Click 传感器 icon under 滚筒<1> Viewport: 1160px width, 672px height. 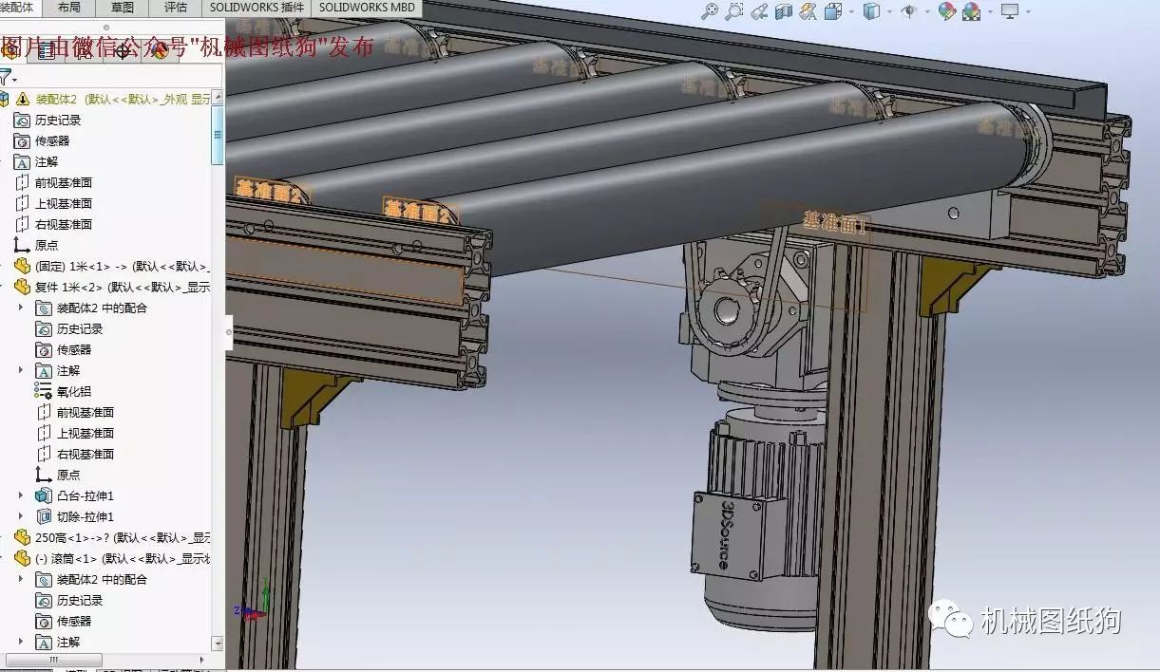pos(44,621)
